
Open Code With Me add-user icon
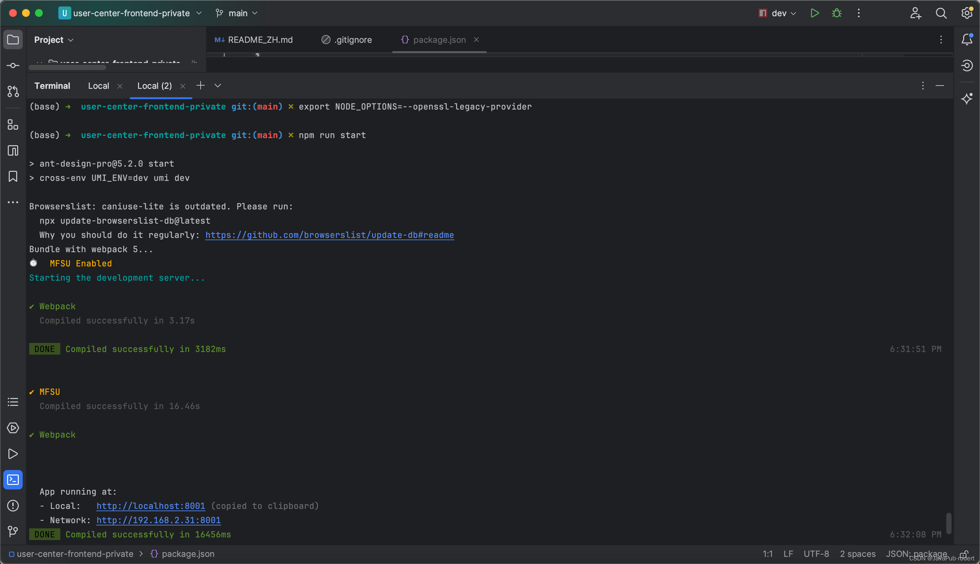[915, 13]
